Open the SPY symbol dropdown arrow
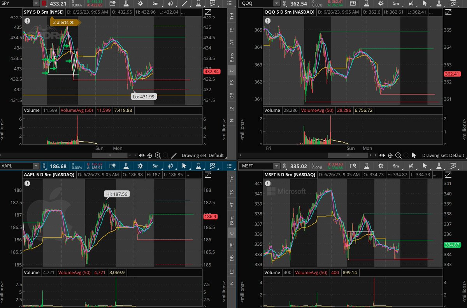Screen dimensions: 467x308 tap(36, 4)
